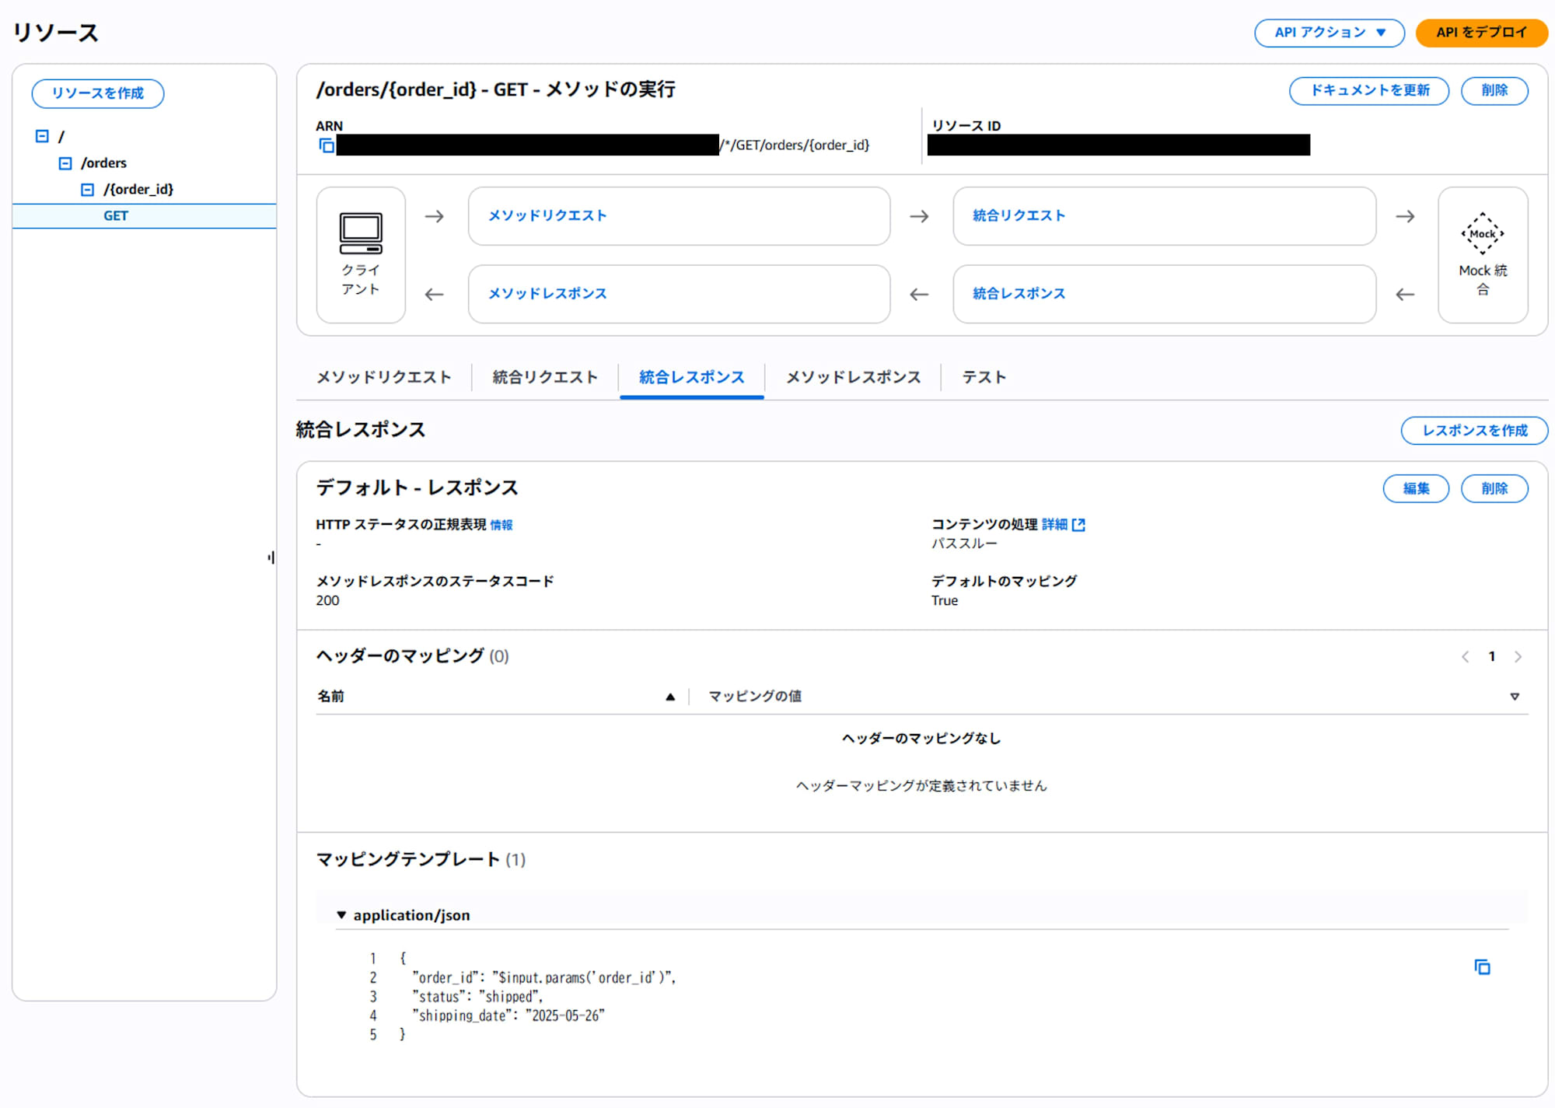Viewport: 1555px width, 1108px height.
Task: Click the /orders resource label
Action: click(x=103, y=163)
